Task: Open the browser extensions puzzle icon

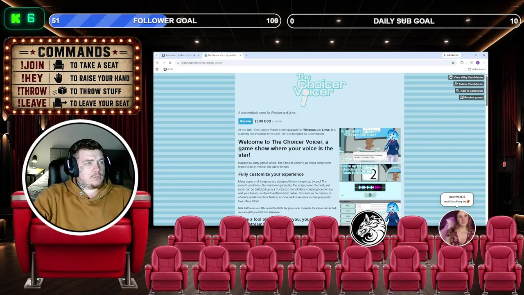Action: click(x=462, y=63)
